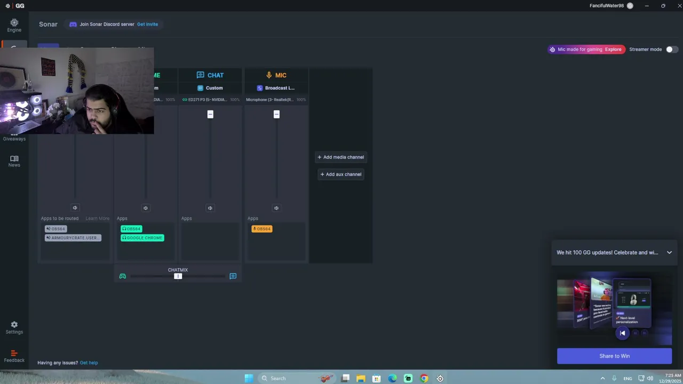
Task: Mute the GAME channel speaker icon
Action: coord(145,208)
